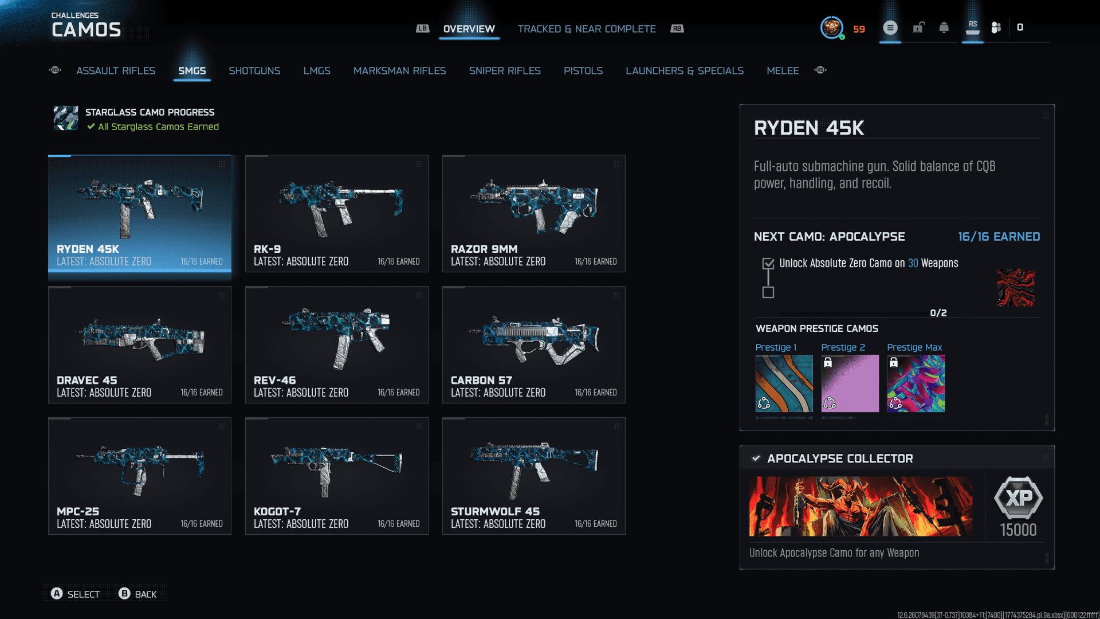Open the Shotguns weapon category tab

(x=254, y=71)
